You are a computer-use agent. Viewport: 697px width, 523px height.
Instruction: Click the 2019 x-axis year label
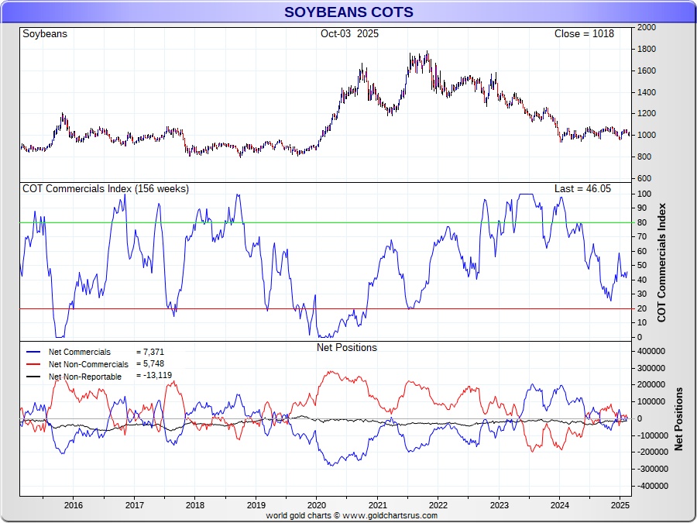(256, 506)
